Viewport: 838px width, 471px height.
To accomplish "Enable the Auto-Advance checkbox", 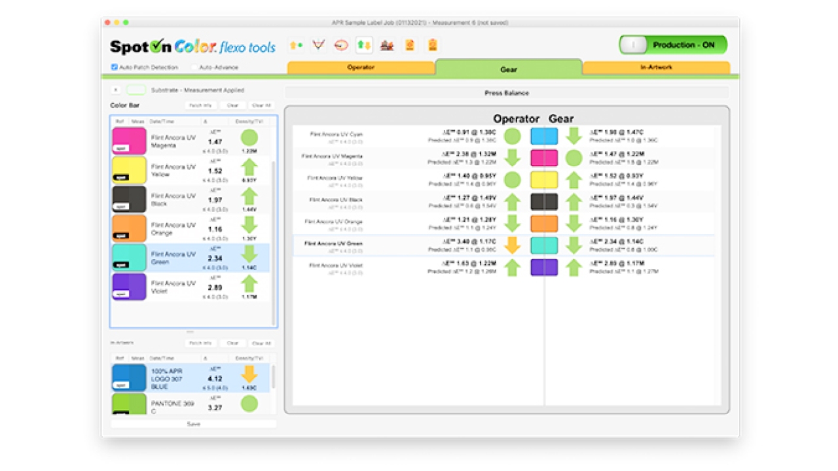I will click(194, 67).
